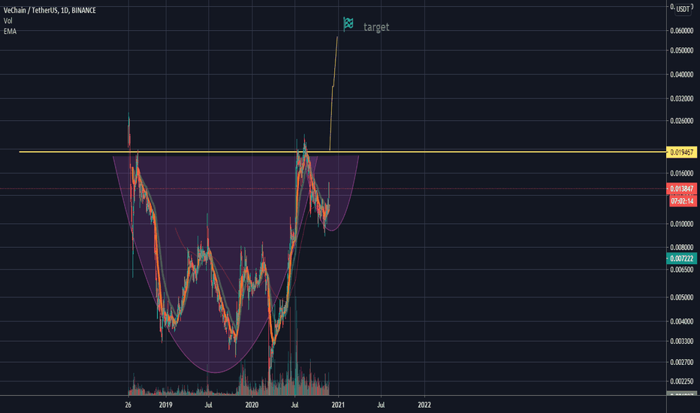Click the 2019 label on time axis
Image resolution: width=700 pixels, height=413 pixels.
(165, 405)
